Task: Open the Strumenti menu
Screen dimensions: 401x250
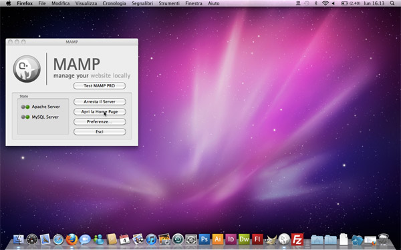Action: click(169, 3)
